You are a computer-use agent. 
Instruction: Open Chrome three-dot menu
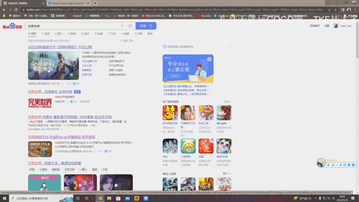coord(355,9)
